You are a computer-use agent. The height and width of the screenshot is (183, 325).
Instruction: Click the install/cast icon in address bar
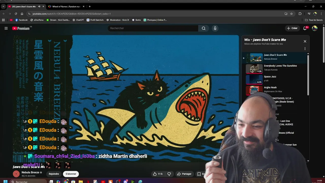pyautogui.click(x=286, y=14)
